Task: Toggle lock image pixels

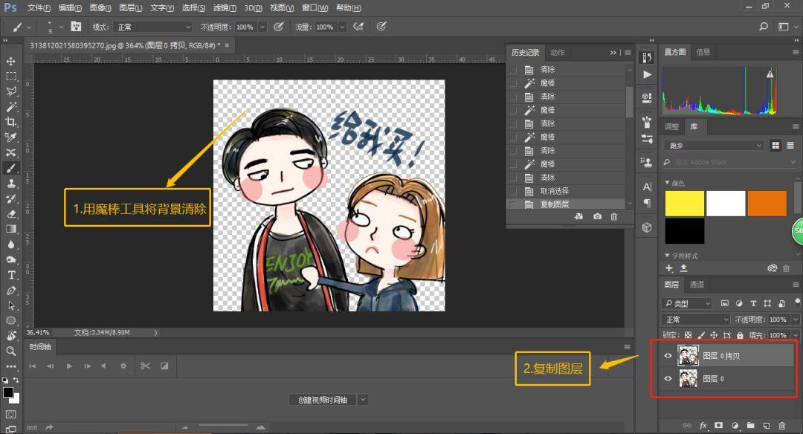Action: [700, 335]
